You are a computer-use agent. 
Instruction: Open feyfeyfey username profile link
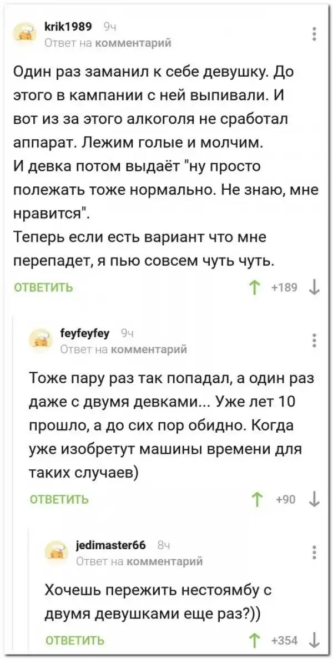pos(85,333)
